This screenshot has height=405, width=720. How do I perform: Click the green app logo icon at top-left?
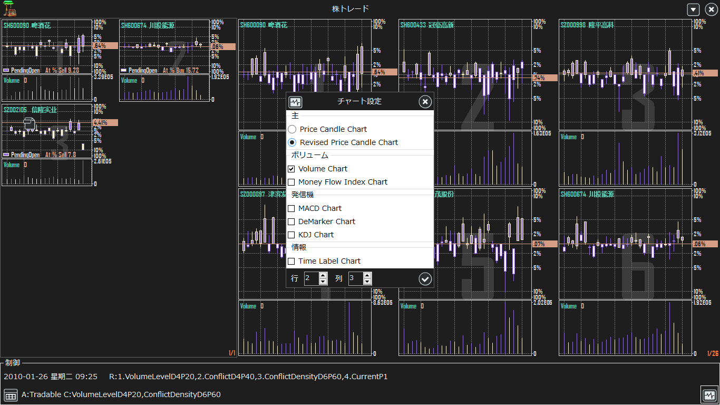(x=9, y=9)
